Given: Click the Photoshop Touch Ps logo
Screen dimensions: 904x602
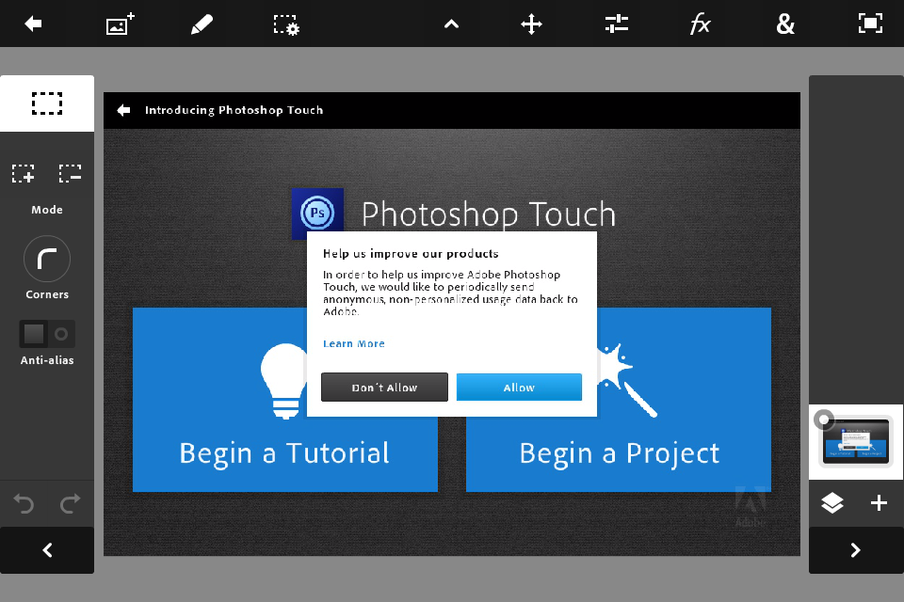Looking at the screenshot, I should coord(317,213).
